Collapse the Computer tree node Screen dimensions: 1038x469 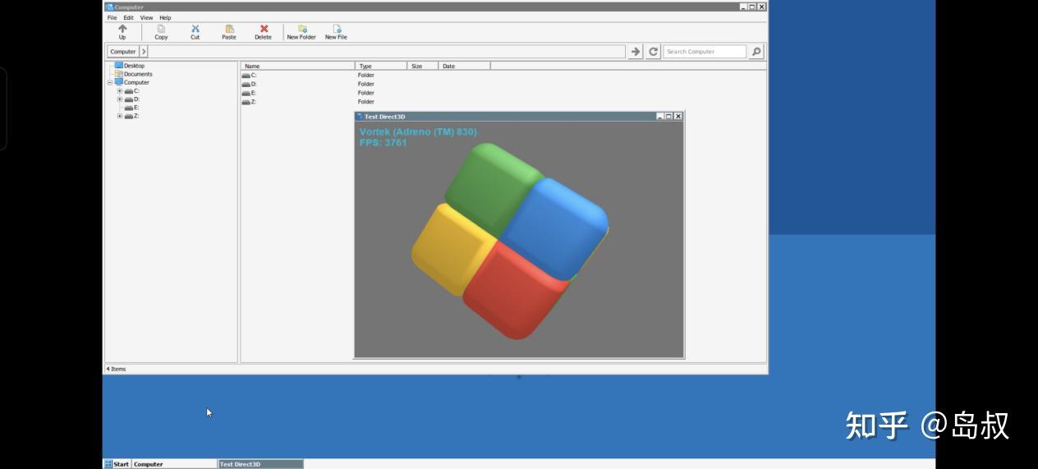click(110, 83)
